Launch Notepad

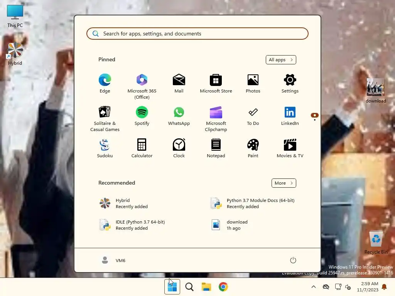216,148
